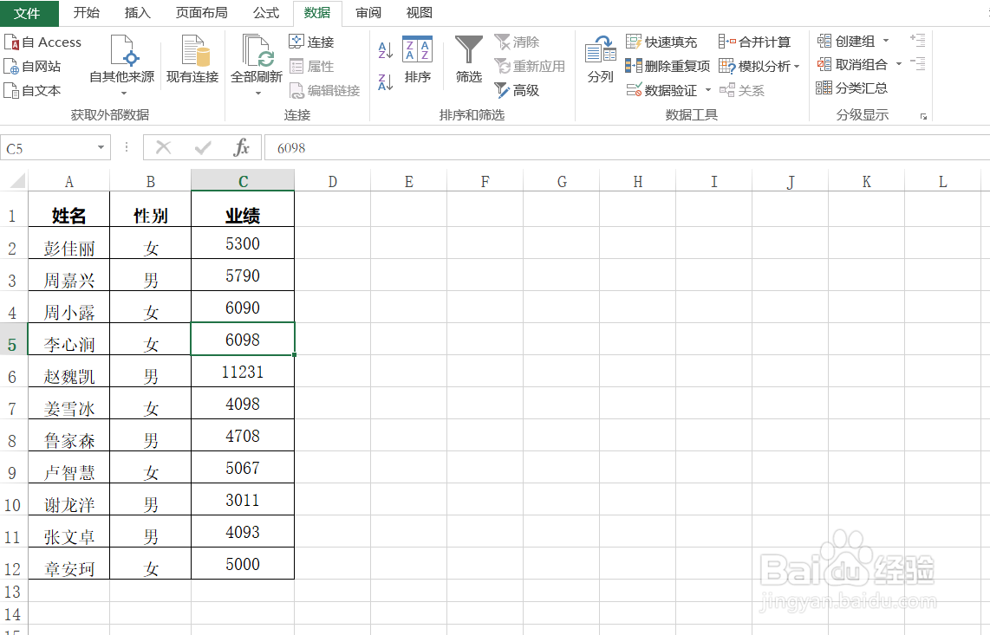The height and width of the screenshot is (635, 990).
Task: Click the 高级 advanced filter icon
Action: pyautogui.click(x=520, y=89)
